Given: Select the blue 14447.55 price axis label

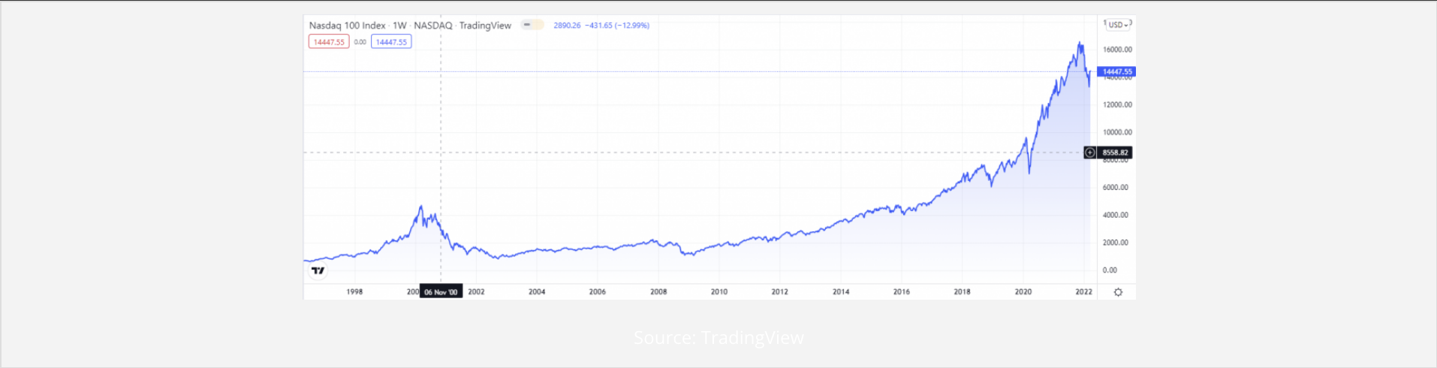Looking at the screenshot, I should point(1116,71).
